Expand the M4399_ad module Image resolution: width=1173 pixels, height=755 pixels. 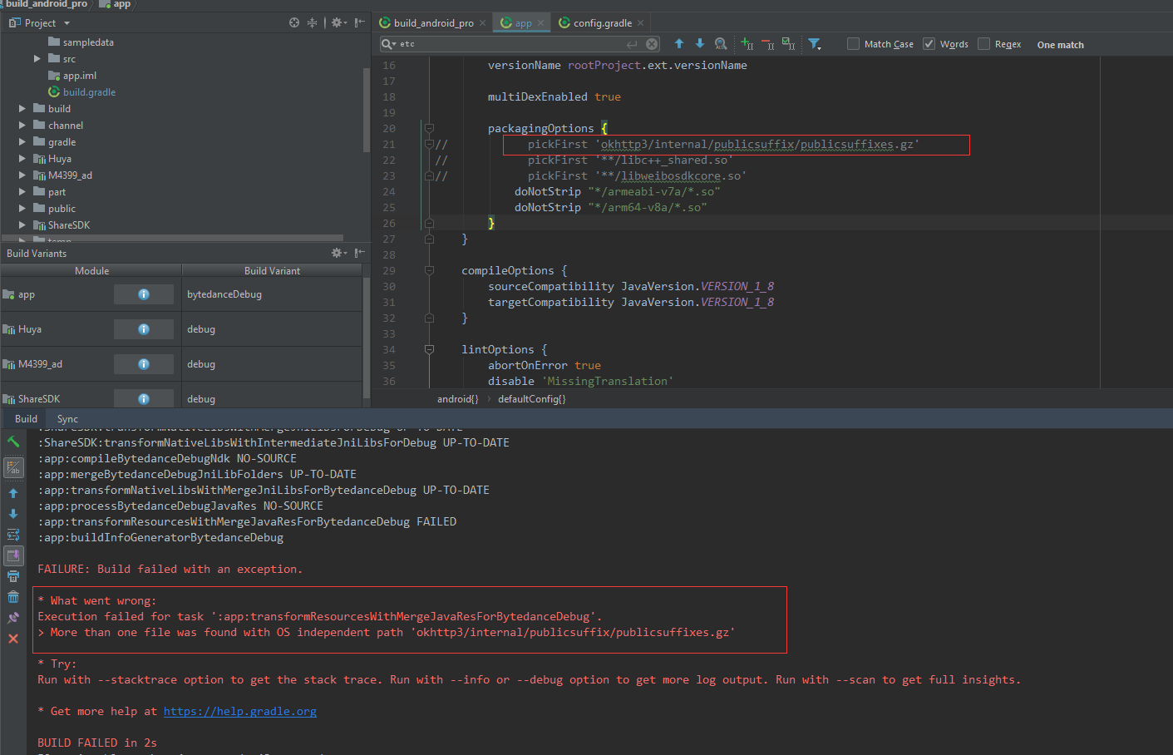tap(22, 175)
